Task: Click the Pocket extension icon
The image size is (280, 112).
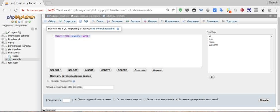Action: point(187,10)
